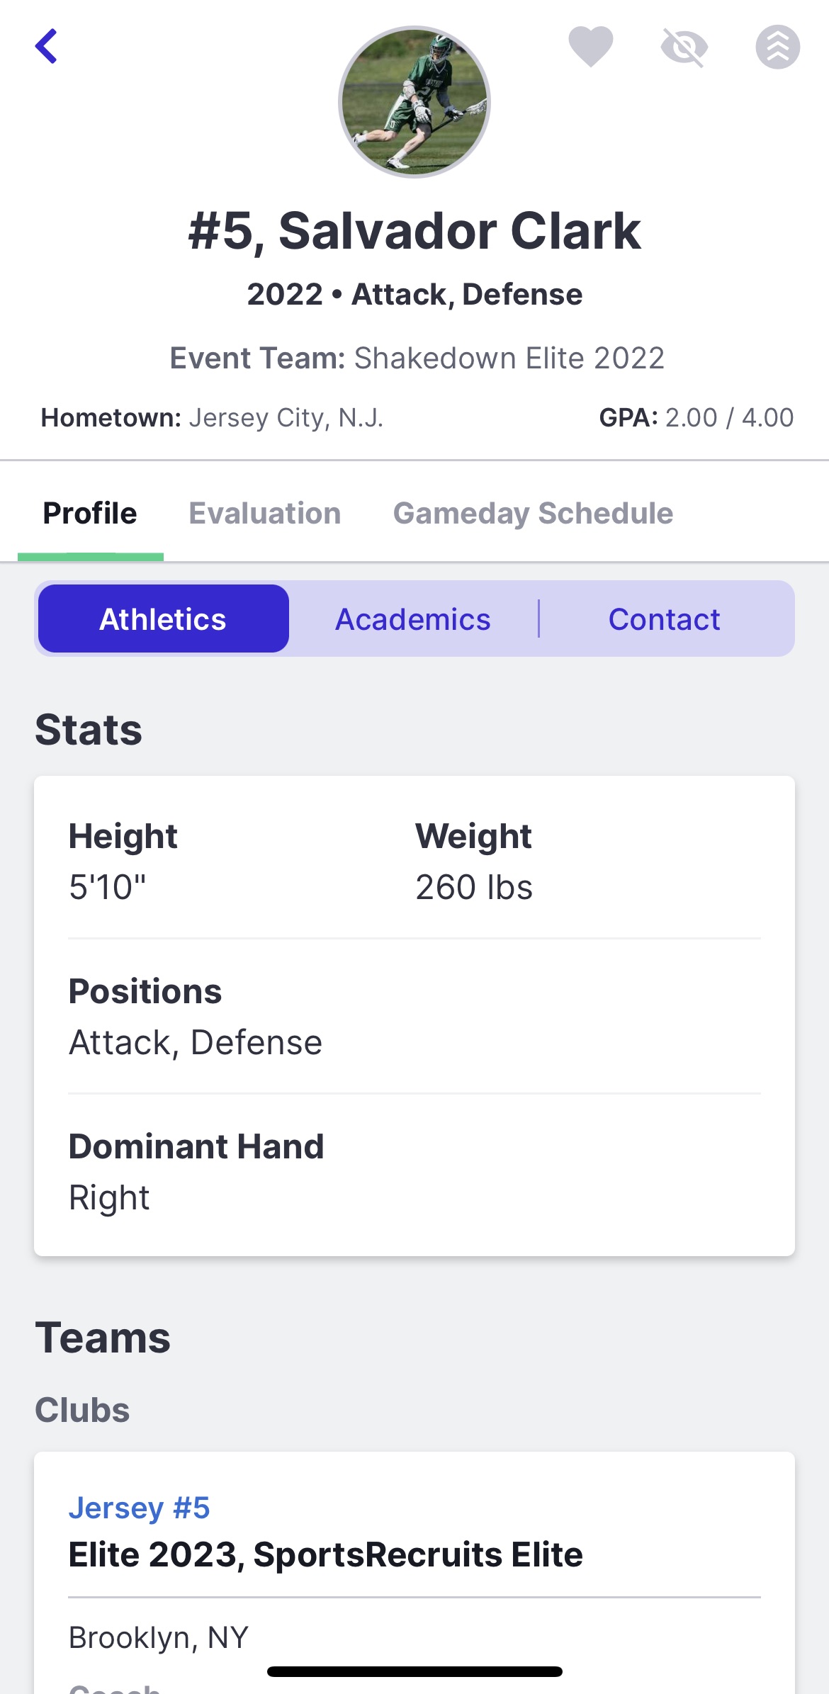Open the Jersey #5 club link
829x1694 pixels.
tap(139, 1508)
